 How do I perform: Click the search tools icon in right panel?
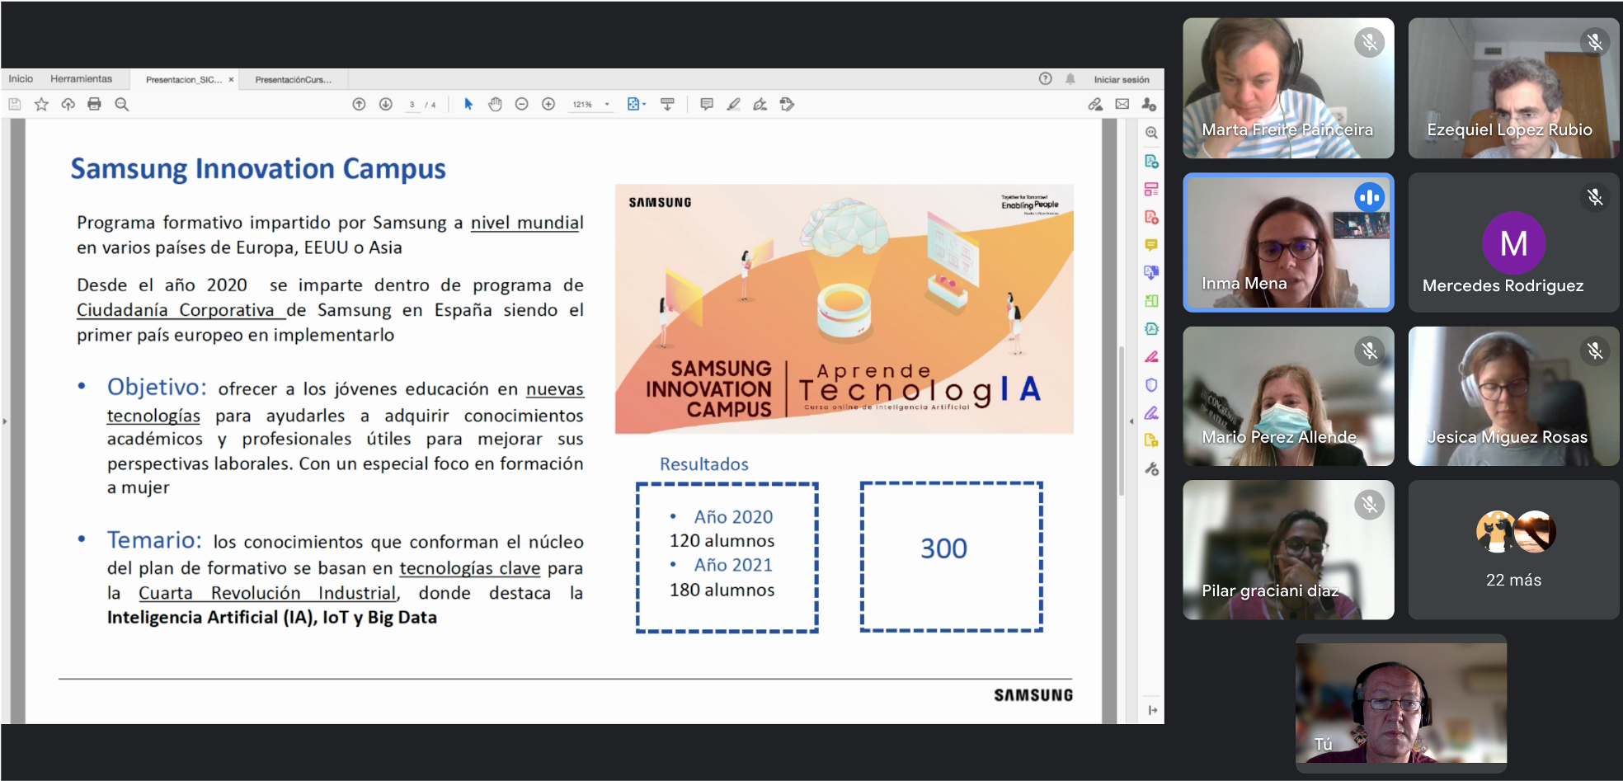(x=1151, y=133)
